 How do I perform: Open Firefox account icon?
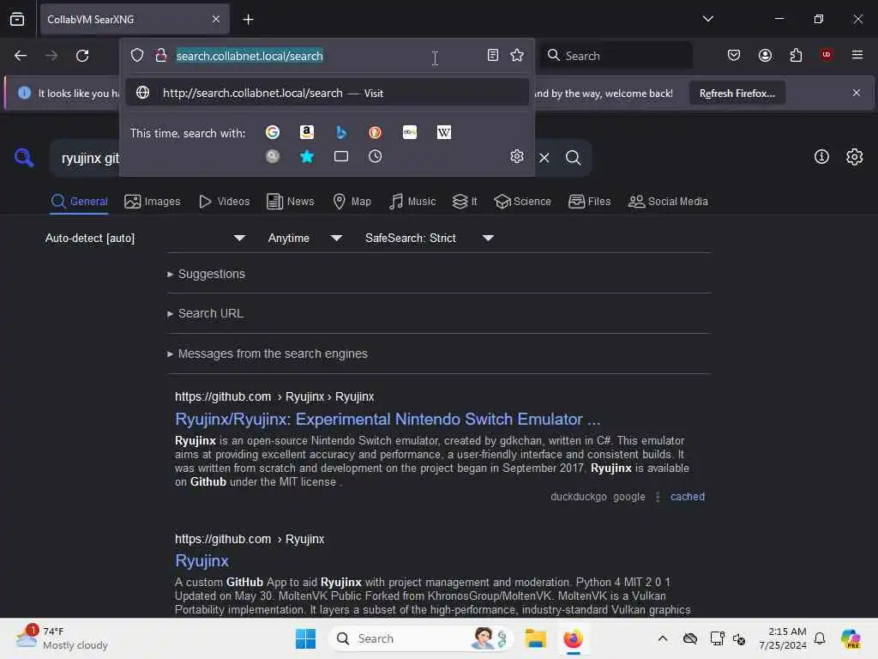click(766, 55)
